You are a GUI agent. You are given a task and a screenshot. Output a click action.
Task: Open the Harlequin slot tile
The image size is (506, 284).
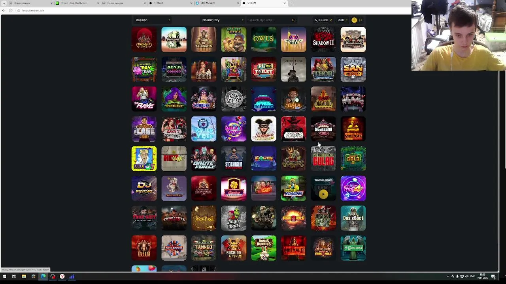[264, 129]
